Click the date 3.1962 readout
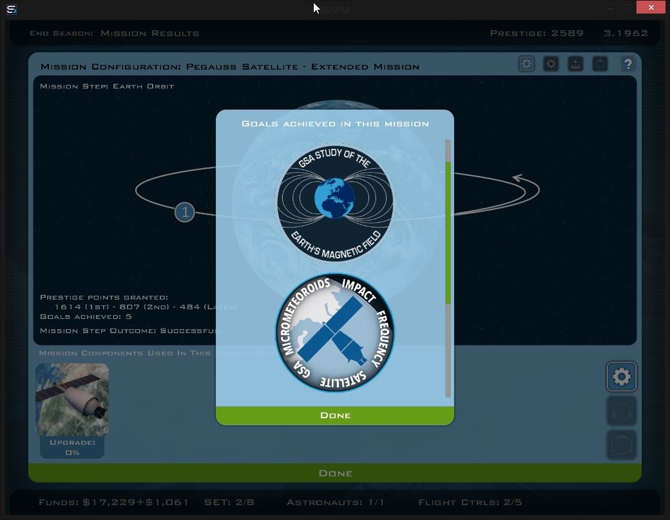670x520 pixels. 626,34
